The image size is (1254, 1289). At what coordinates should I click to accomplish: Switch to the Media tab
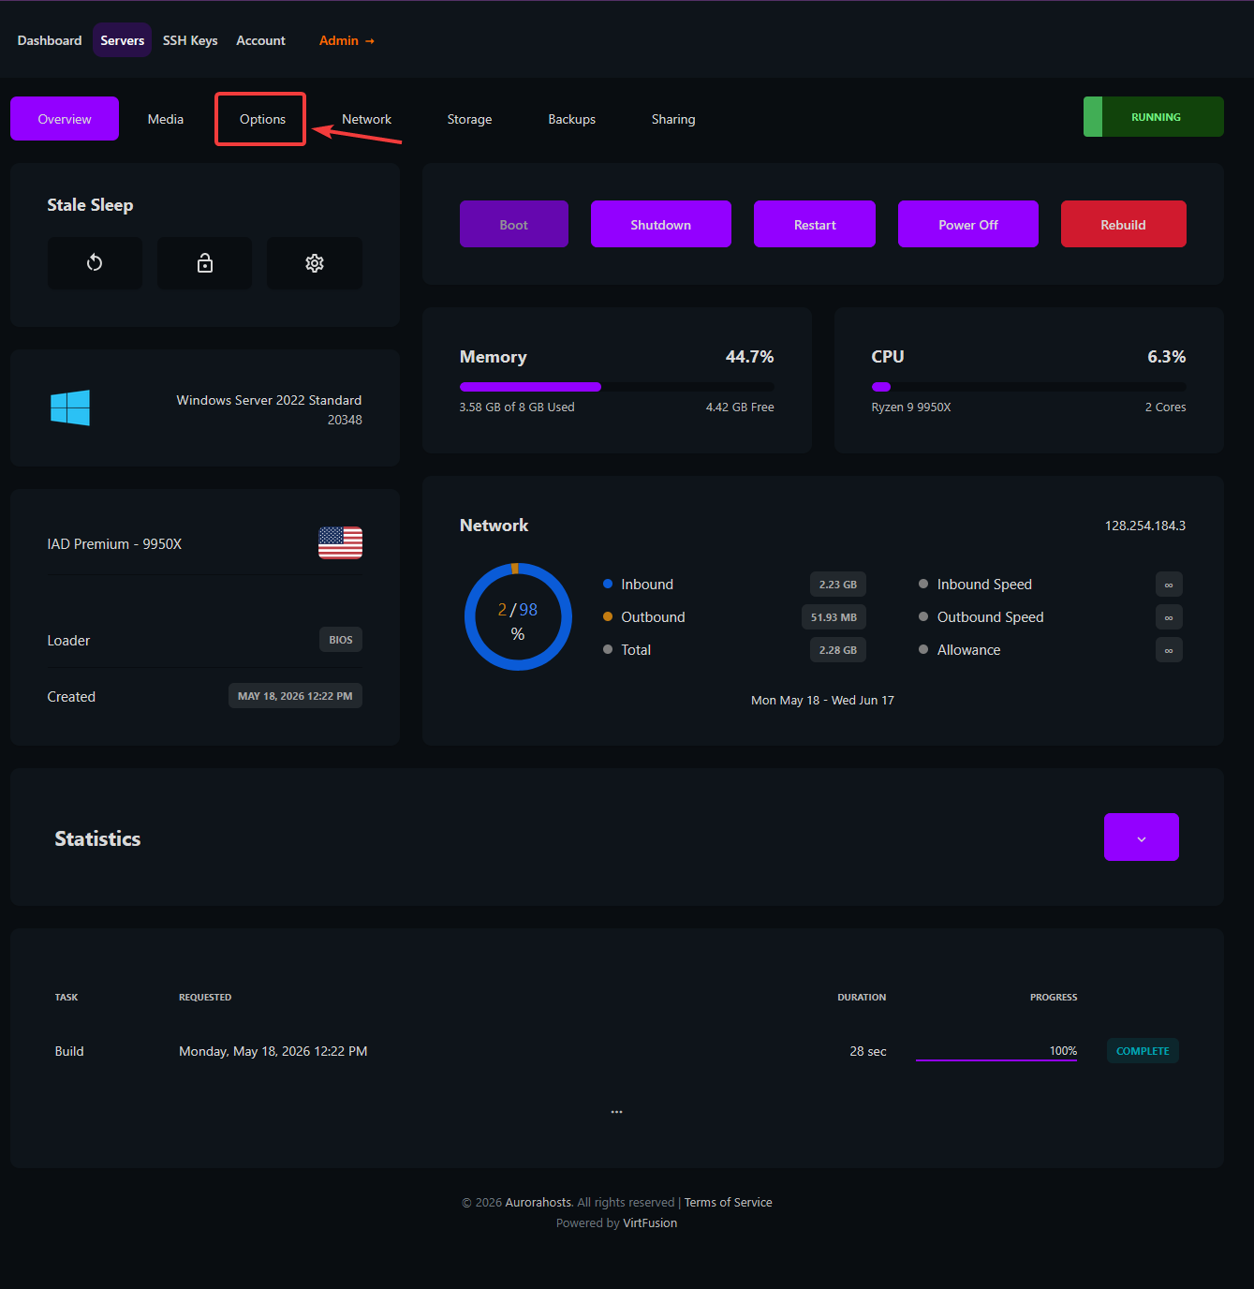[x=166, y=119]
